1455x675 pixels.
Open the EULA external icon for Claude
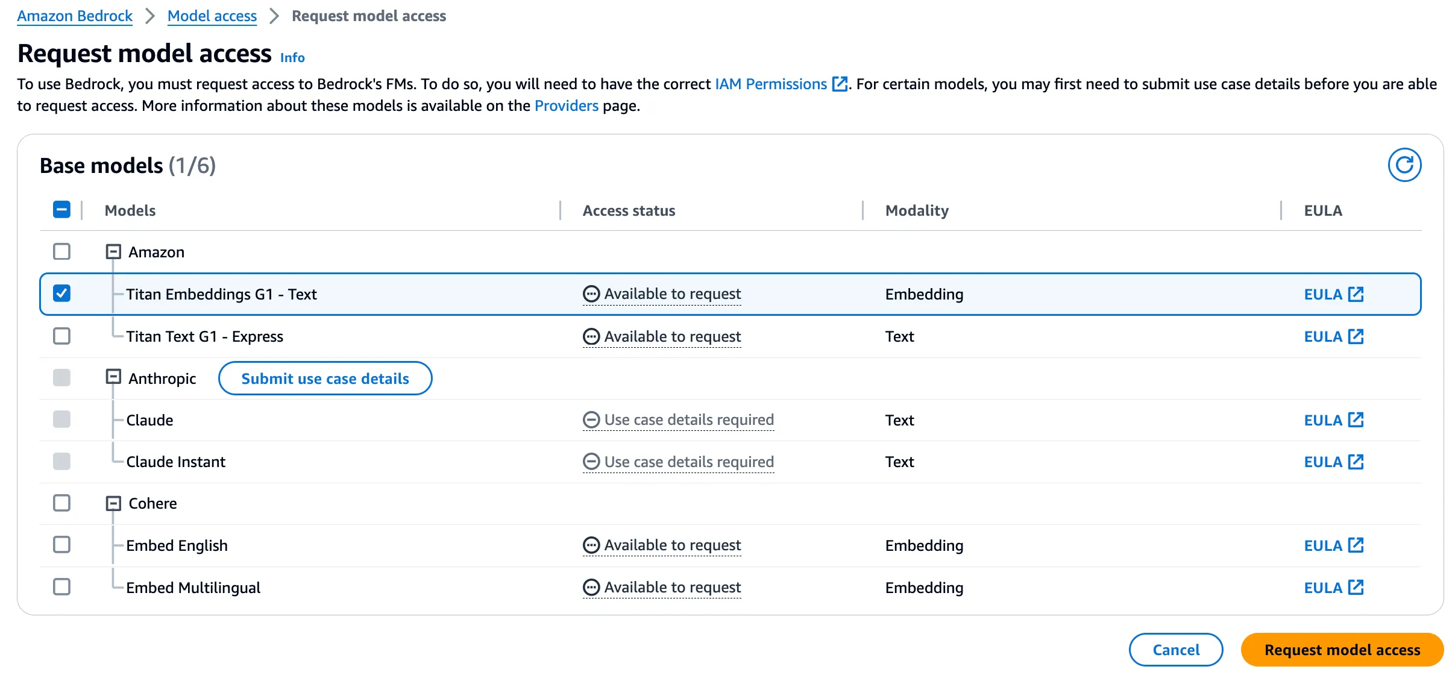(x=1356, y=420)
